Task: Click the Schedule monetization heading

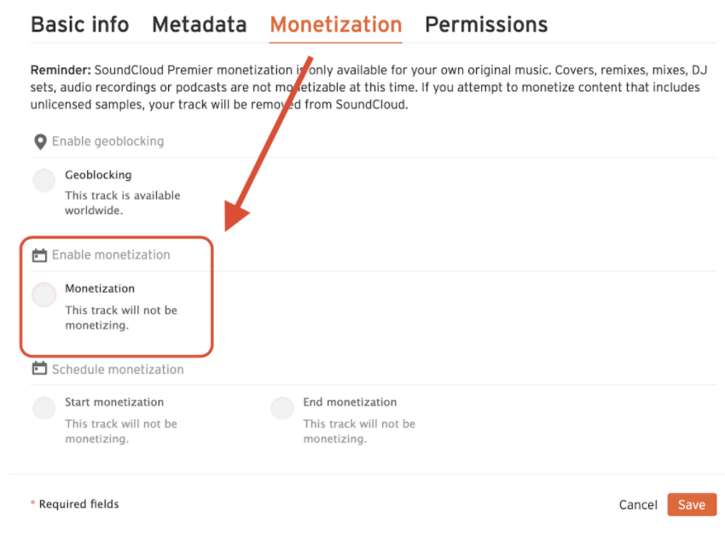Action: [117, 369]
